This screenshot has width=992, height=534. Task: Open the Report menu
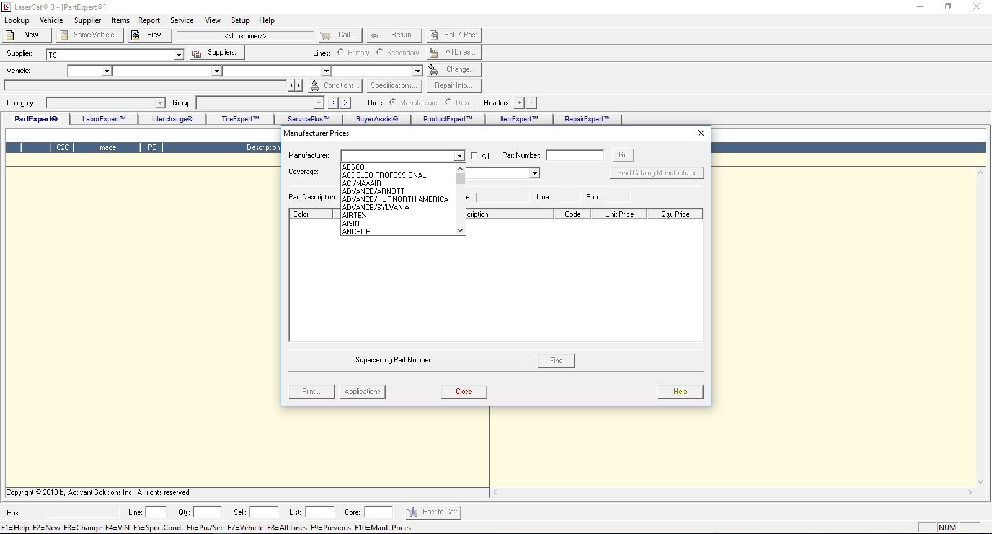pyautogui.click(x=149, y=20)
